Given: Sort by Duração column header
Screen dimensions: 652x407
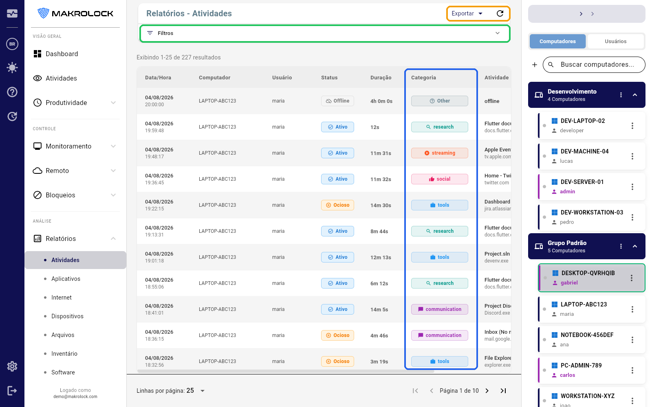Looking at the screenshot, I should (x=381, y=78).
